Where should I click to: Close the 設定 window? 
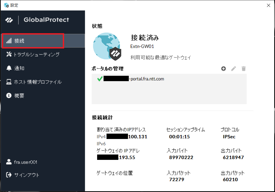coord(269,5)
